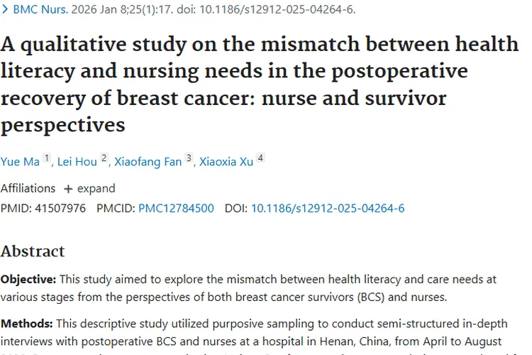Viewport: 532px width, 355px height.
Task: Open the PMC12784500 full-text link
Action: click(x=176, y=209)
